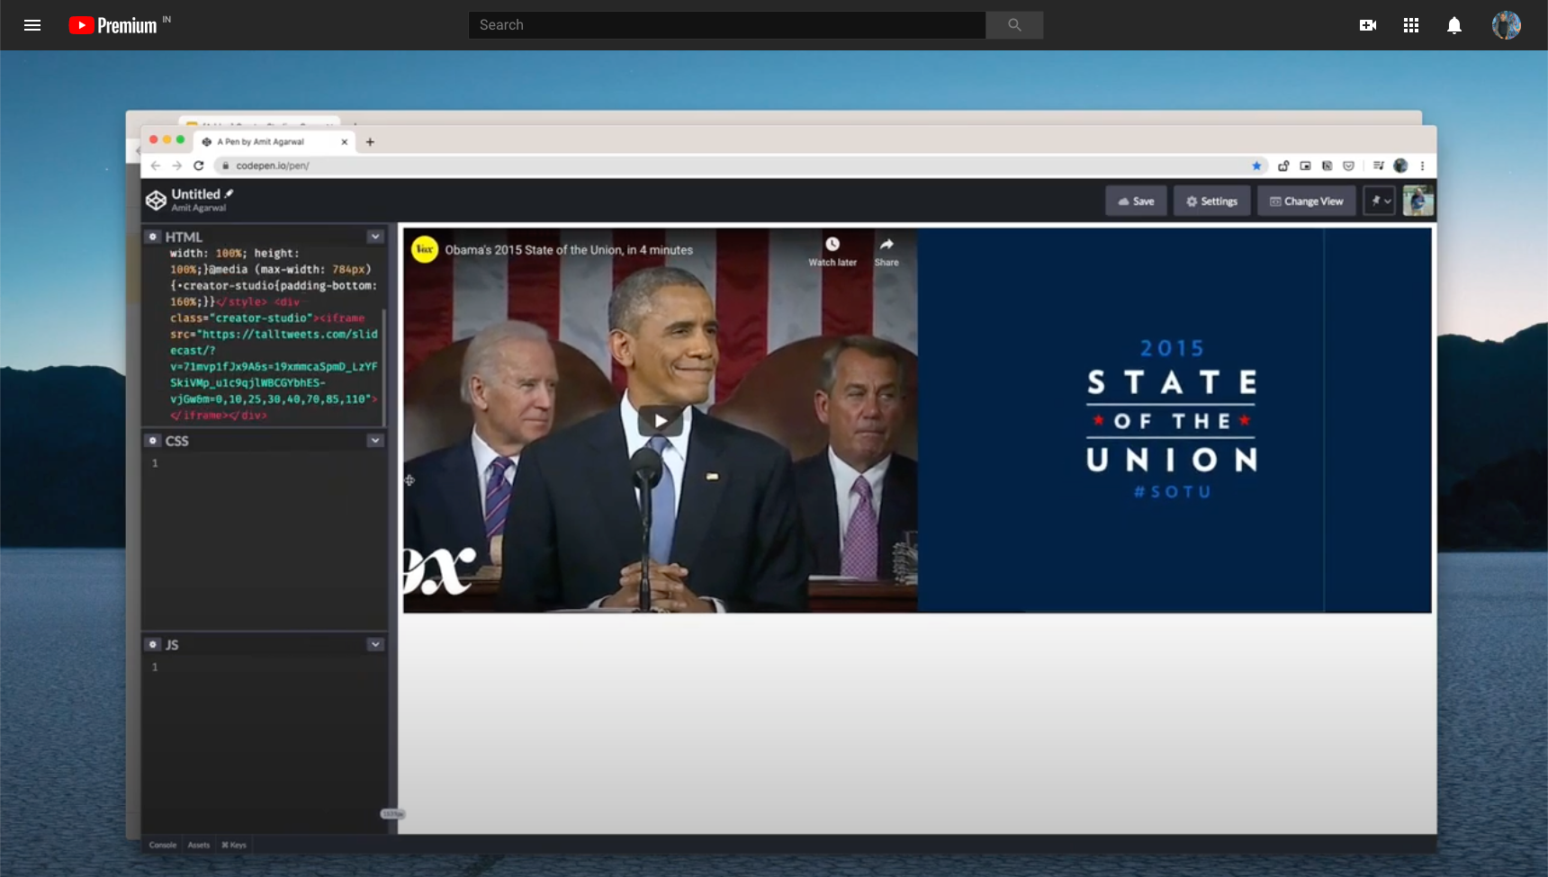Open the CodePen user avatar menu
This screenshot has height=877, width=1548.
click(1418, 201)
